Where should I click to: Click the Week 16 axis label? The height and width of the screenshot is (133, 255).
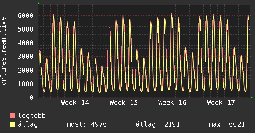172,103
